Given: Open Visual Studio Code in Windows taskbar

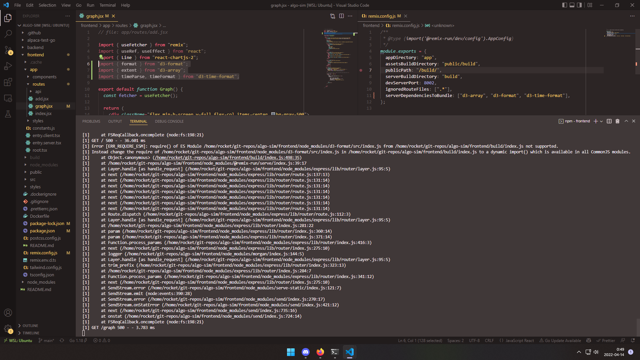Looking at the screenshot, I should pyautogui.click(x=349, y=352).
